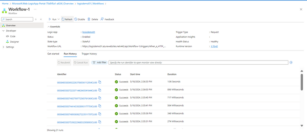This screenshot has height=135, width=307.
Task: Open monitor view with circular arrow button
Action: [291, 62]
